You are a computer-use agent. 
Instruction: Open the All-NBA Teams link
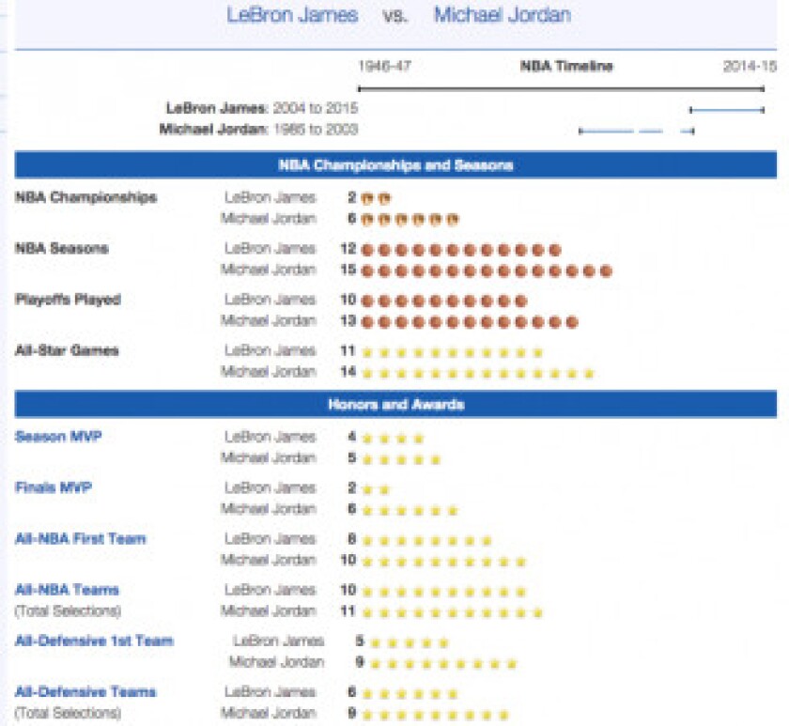tap(67, 590)
